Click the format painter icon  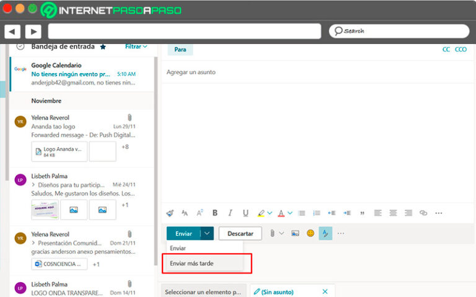coord(170,213)
